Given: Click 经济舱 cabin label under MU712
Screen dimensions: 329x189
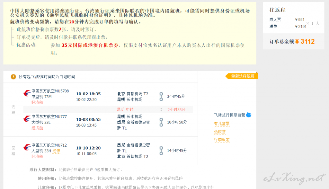Looking at the screenshot, I should [37, 157].
